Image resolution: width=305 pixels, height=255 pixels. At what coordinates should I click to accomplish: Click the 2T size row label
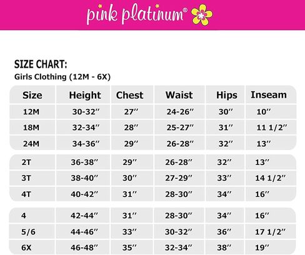pyautogui.click(x=26, y=162)
